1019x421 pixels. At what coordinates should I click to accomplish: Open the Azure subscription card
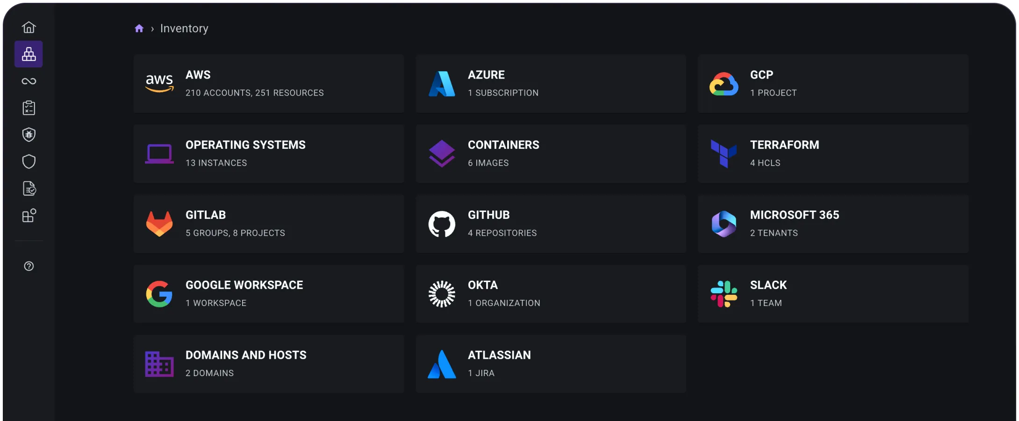(x=551, y=83)
